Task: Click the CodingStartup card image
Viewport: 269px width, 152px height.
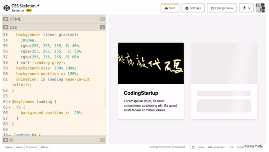Action: click(151, 63)
